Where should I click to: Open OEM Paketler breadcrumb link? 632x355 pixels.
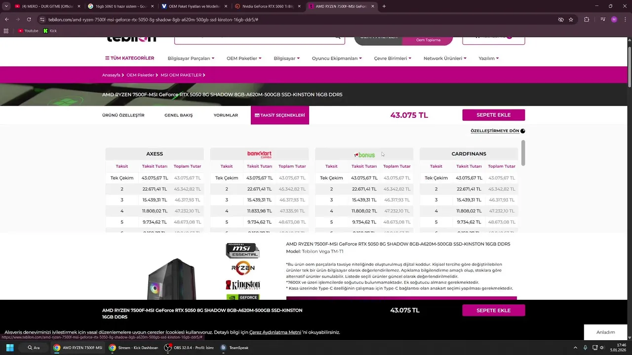pyautogui.click(x=140, y=75)
